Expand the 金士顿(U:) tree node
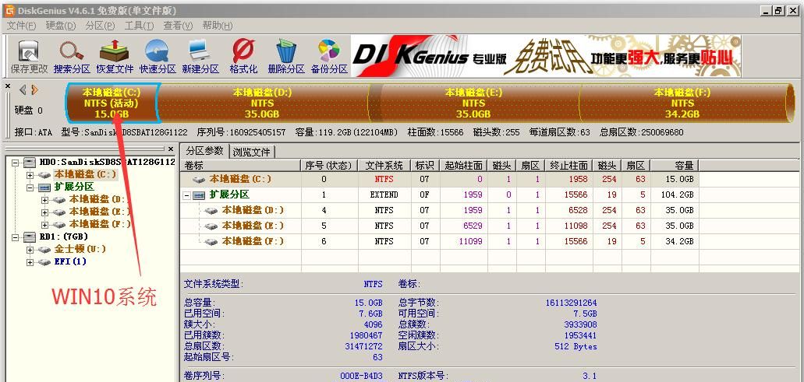The height and width of the screenshot is (382, 804). tap(30, 250)
